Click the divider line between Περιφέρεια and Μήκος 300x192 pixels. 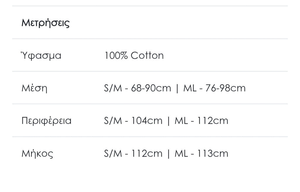[x=150, y=137]
